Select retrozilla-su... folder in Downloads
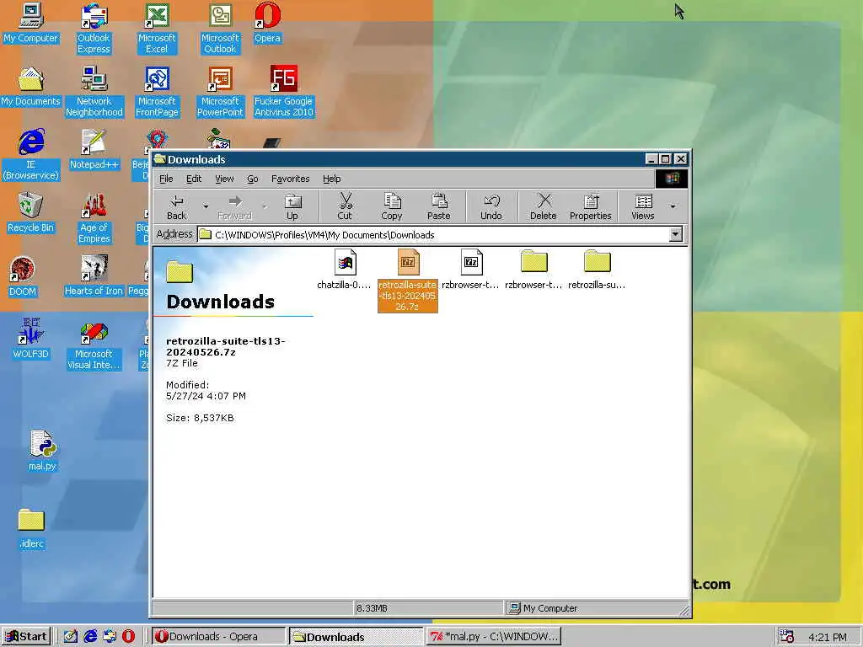 pos(598,270)
